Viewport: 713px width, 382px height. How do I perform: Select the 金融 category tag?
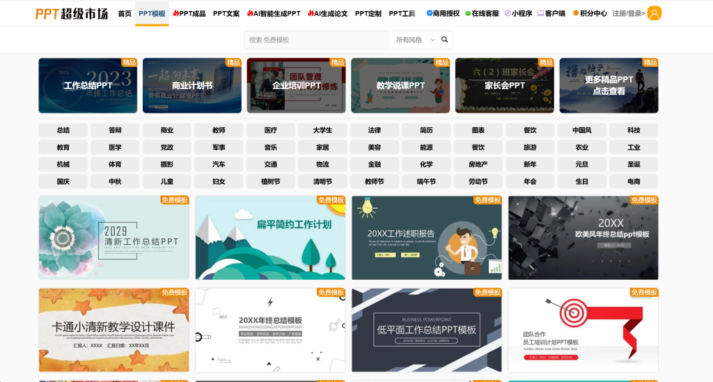374,164
